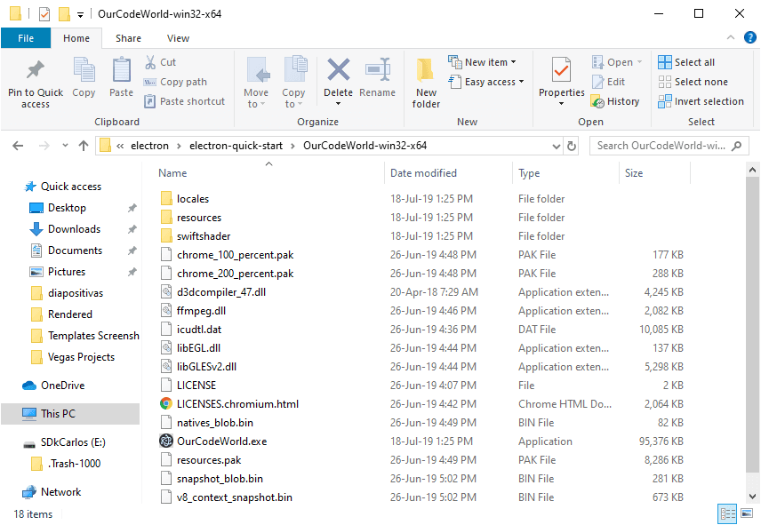Open Documents in the navigation pane

pyautogui.click(x=76, y=251)
